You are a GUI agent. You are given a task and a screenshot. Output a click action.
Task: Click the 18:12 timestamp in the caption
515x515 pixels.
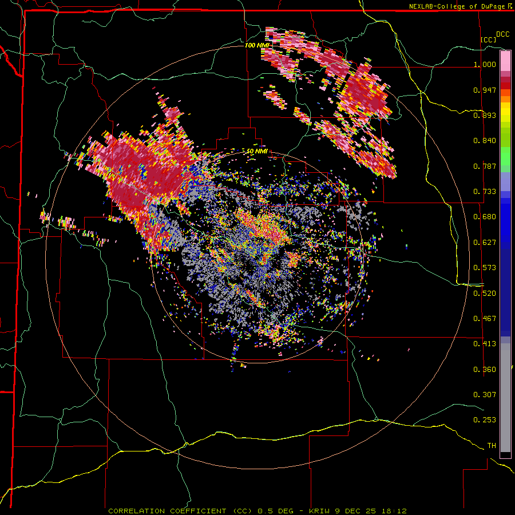(x=394, y=511)
